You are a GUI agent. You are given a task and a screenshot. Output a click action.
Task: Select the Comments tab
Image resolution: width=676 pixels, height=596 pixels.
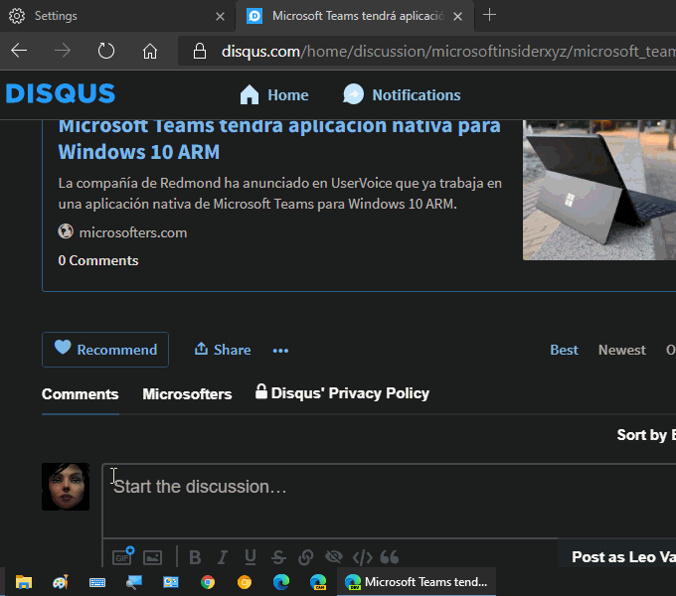pos(81,394)
